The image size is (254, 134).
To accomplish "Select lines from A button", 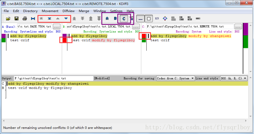I will 107,19.
